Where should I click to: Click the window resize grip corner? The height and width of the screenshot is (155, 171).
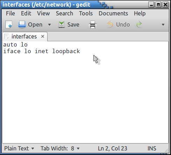pos(167,150)
